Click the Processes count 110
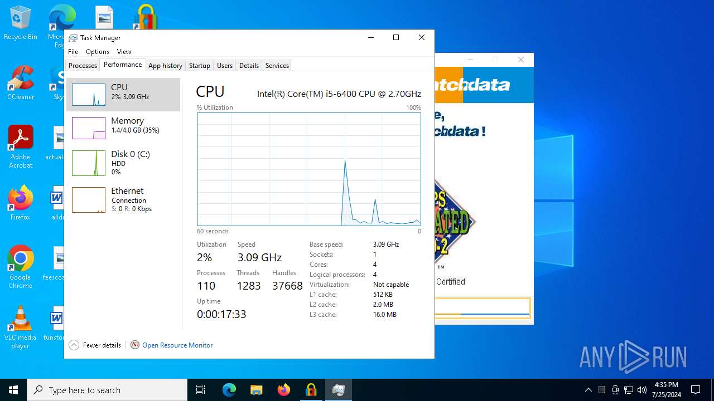714x401 pixels. pos(206,286)
